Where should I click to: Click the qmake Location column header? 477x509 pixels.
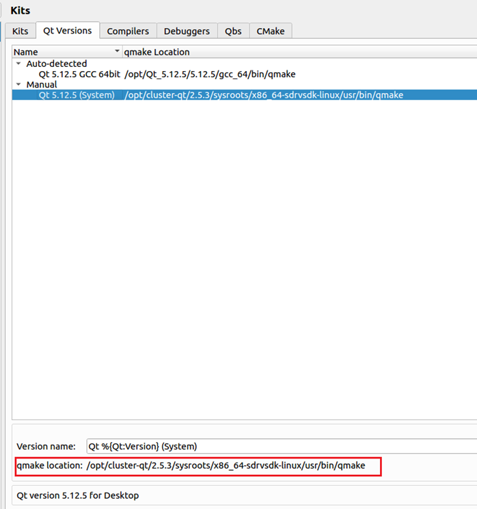click(x=299, y=52)
